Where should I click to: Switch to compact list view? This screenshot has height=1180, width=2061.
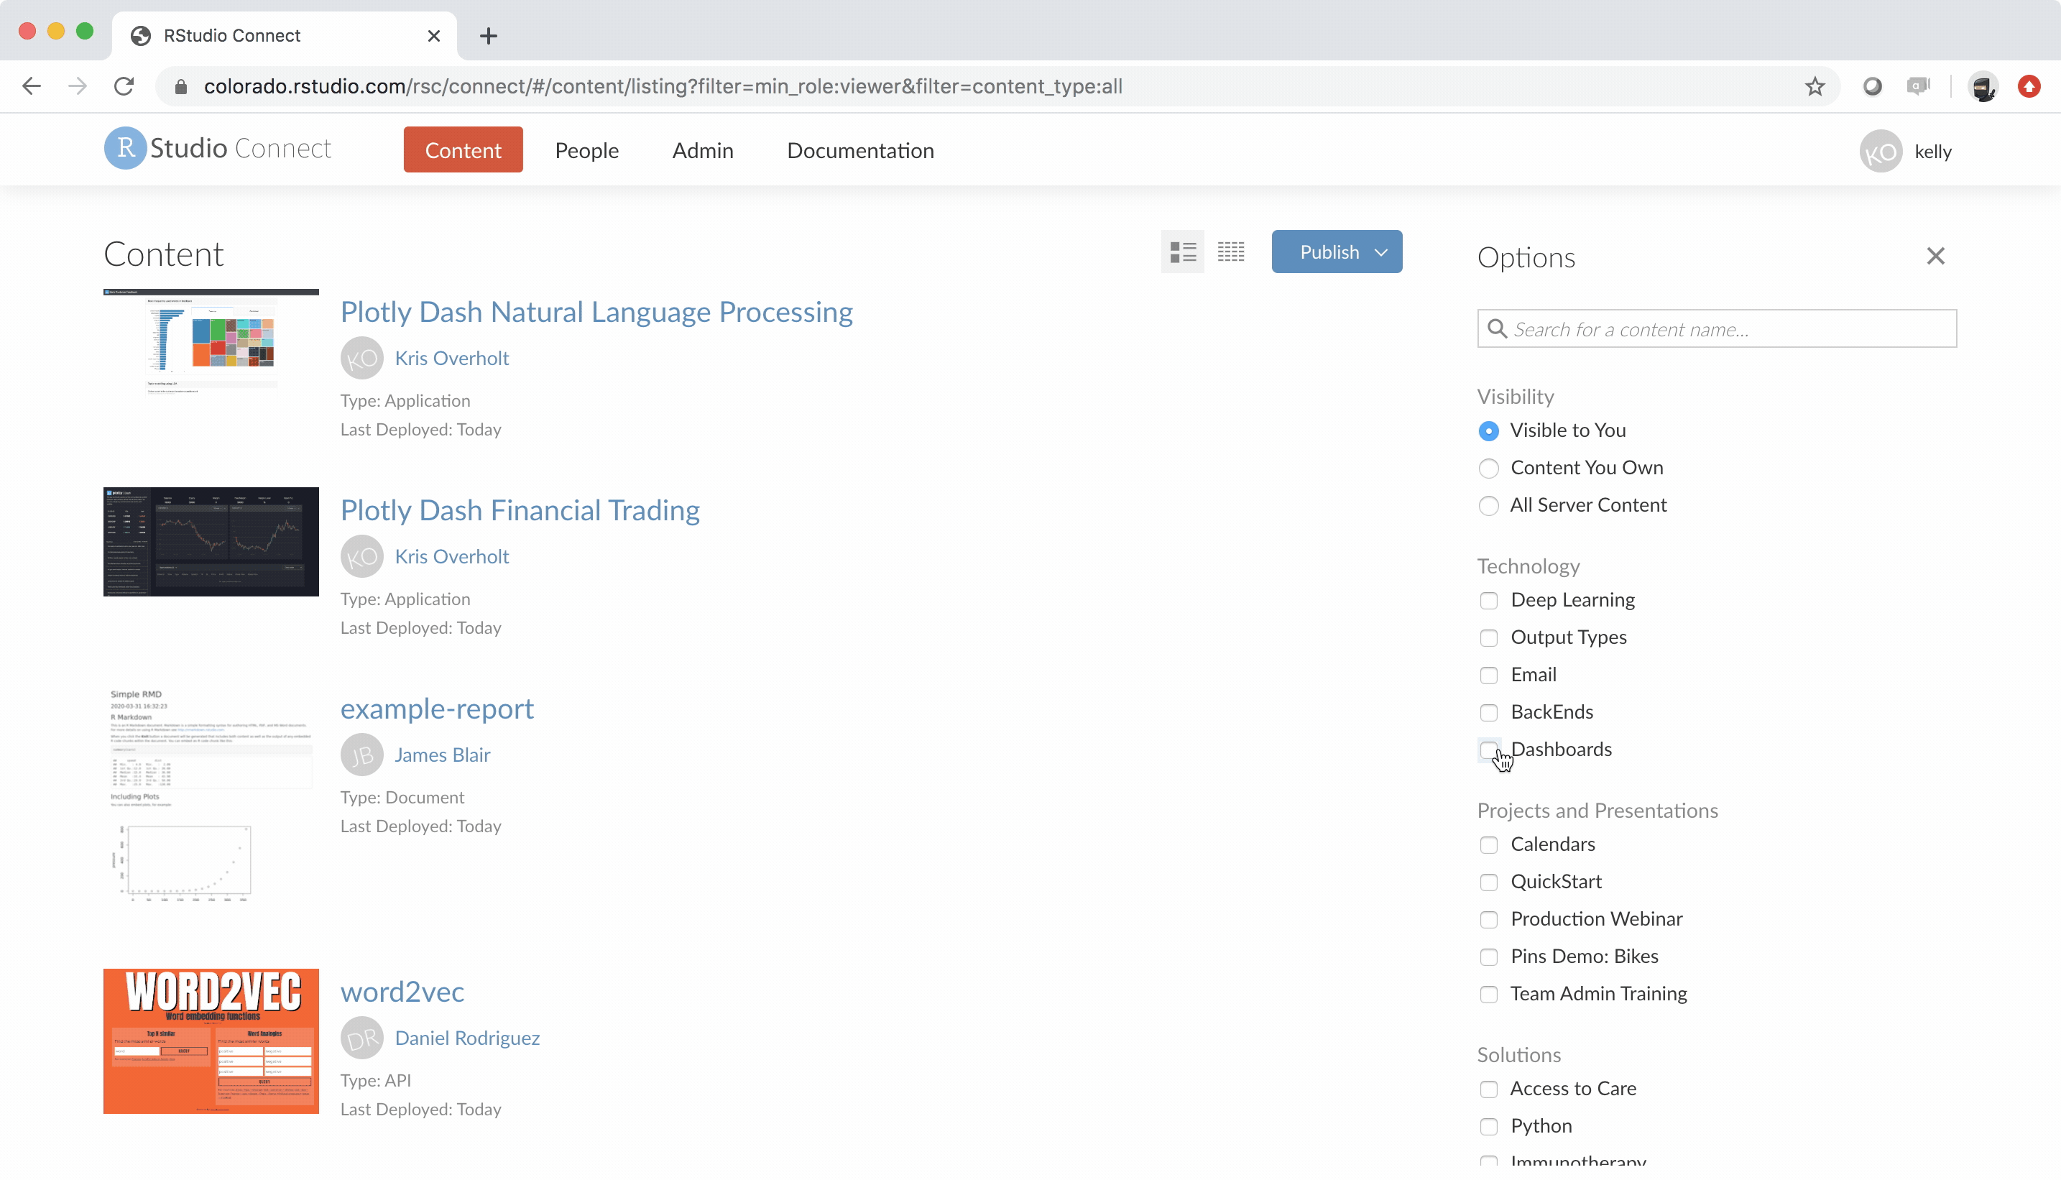pos(1231,252)
